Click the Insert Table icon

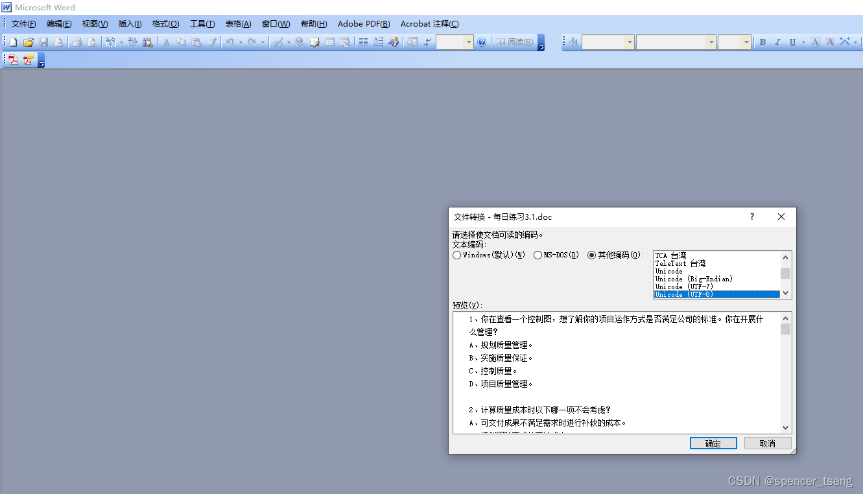tap(329, 41)
